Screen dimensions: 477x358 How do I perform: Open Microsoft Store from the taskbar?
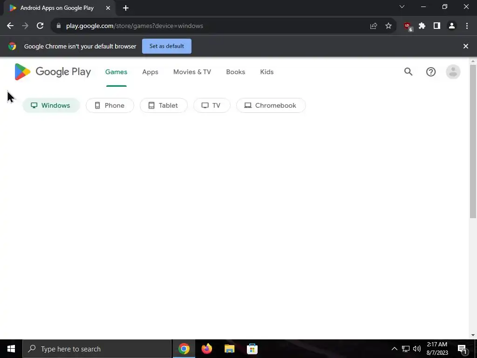point(252,349)
